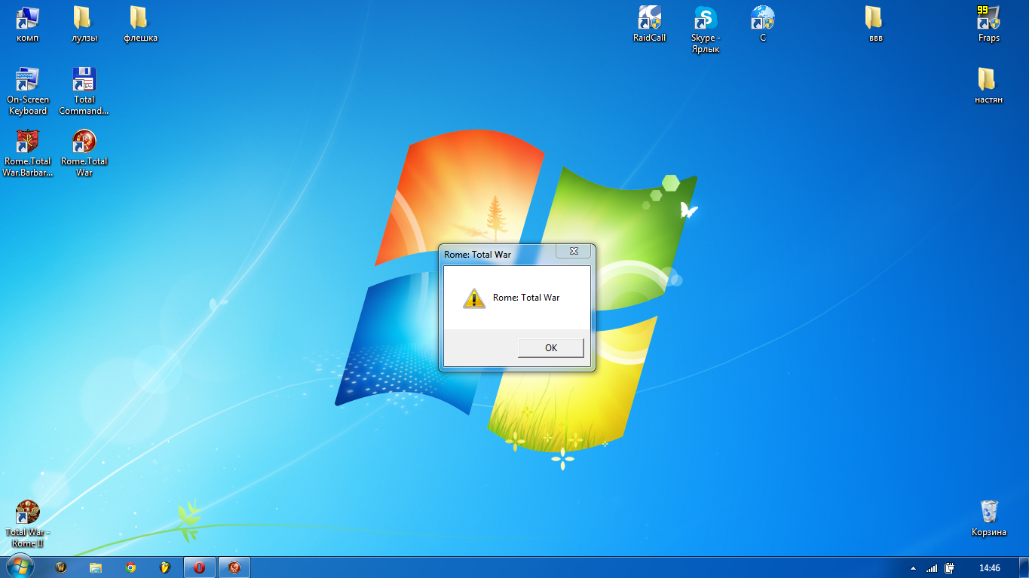Click the Show desktop button in the taskbar

(1023, 567)
